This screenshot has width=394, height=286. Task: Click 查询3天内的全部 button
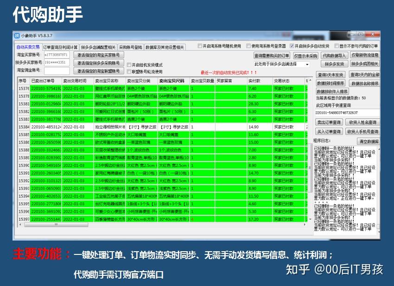click(365, 75)
